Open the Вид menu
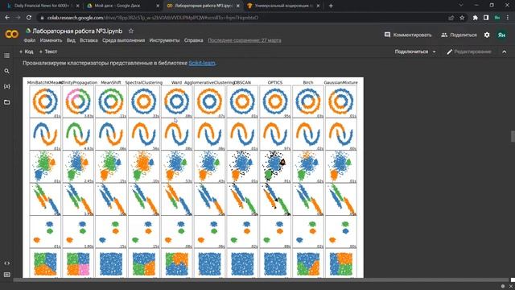The width and height of the screenshot is (515, 290). (x=71, y=40)
